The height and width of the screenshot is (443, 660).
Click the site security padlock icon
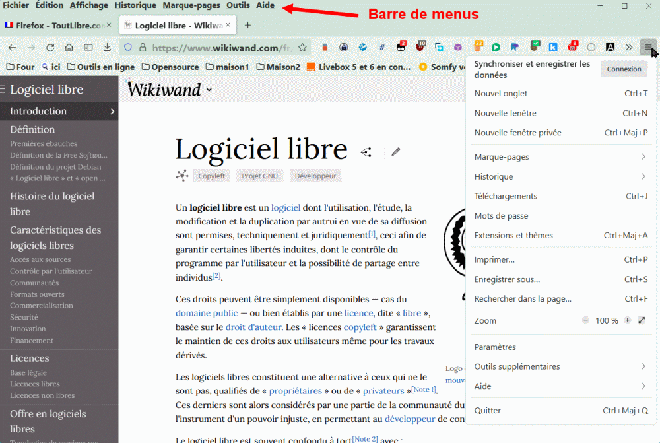pyautogui.click(x=143, y=48)
